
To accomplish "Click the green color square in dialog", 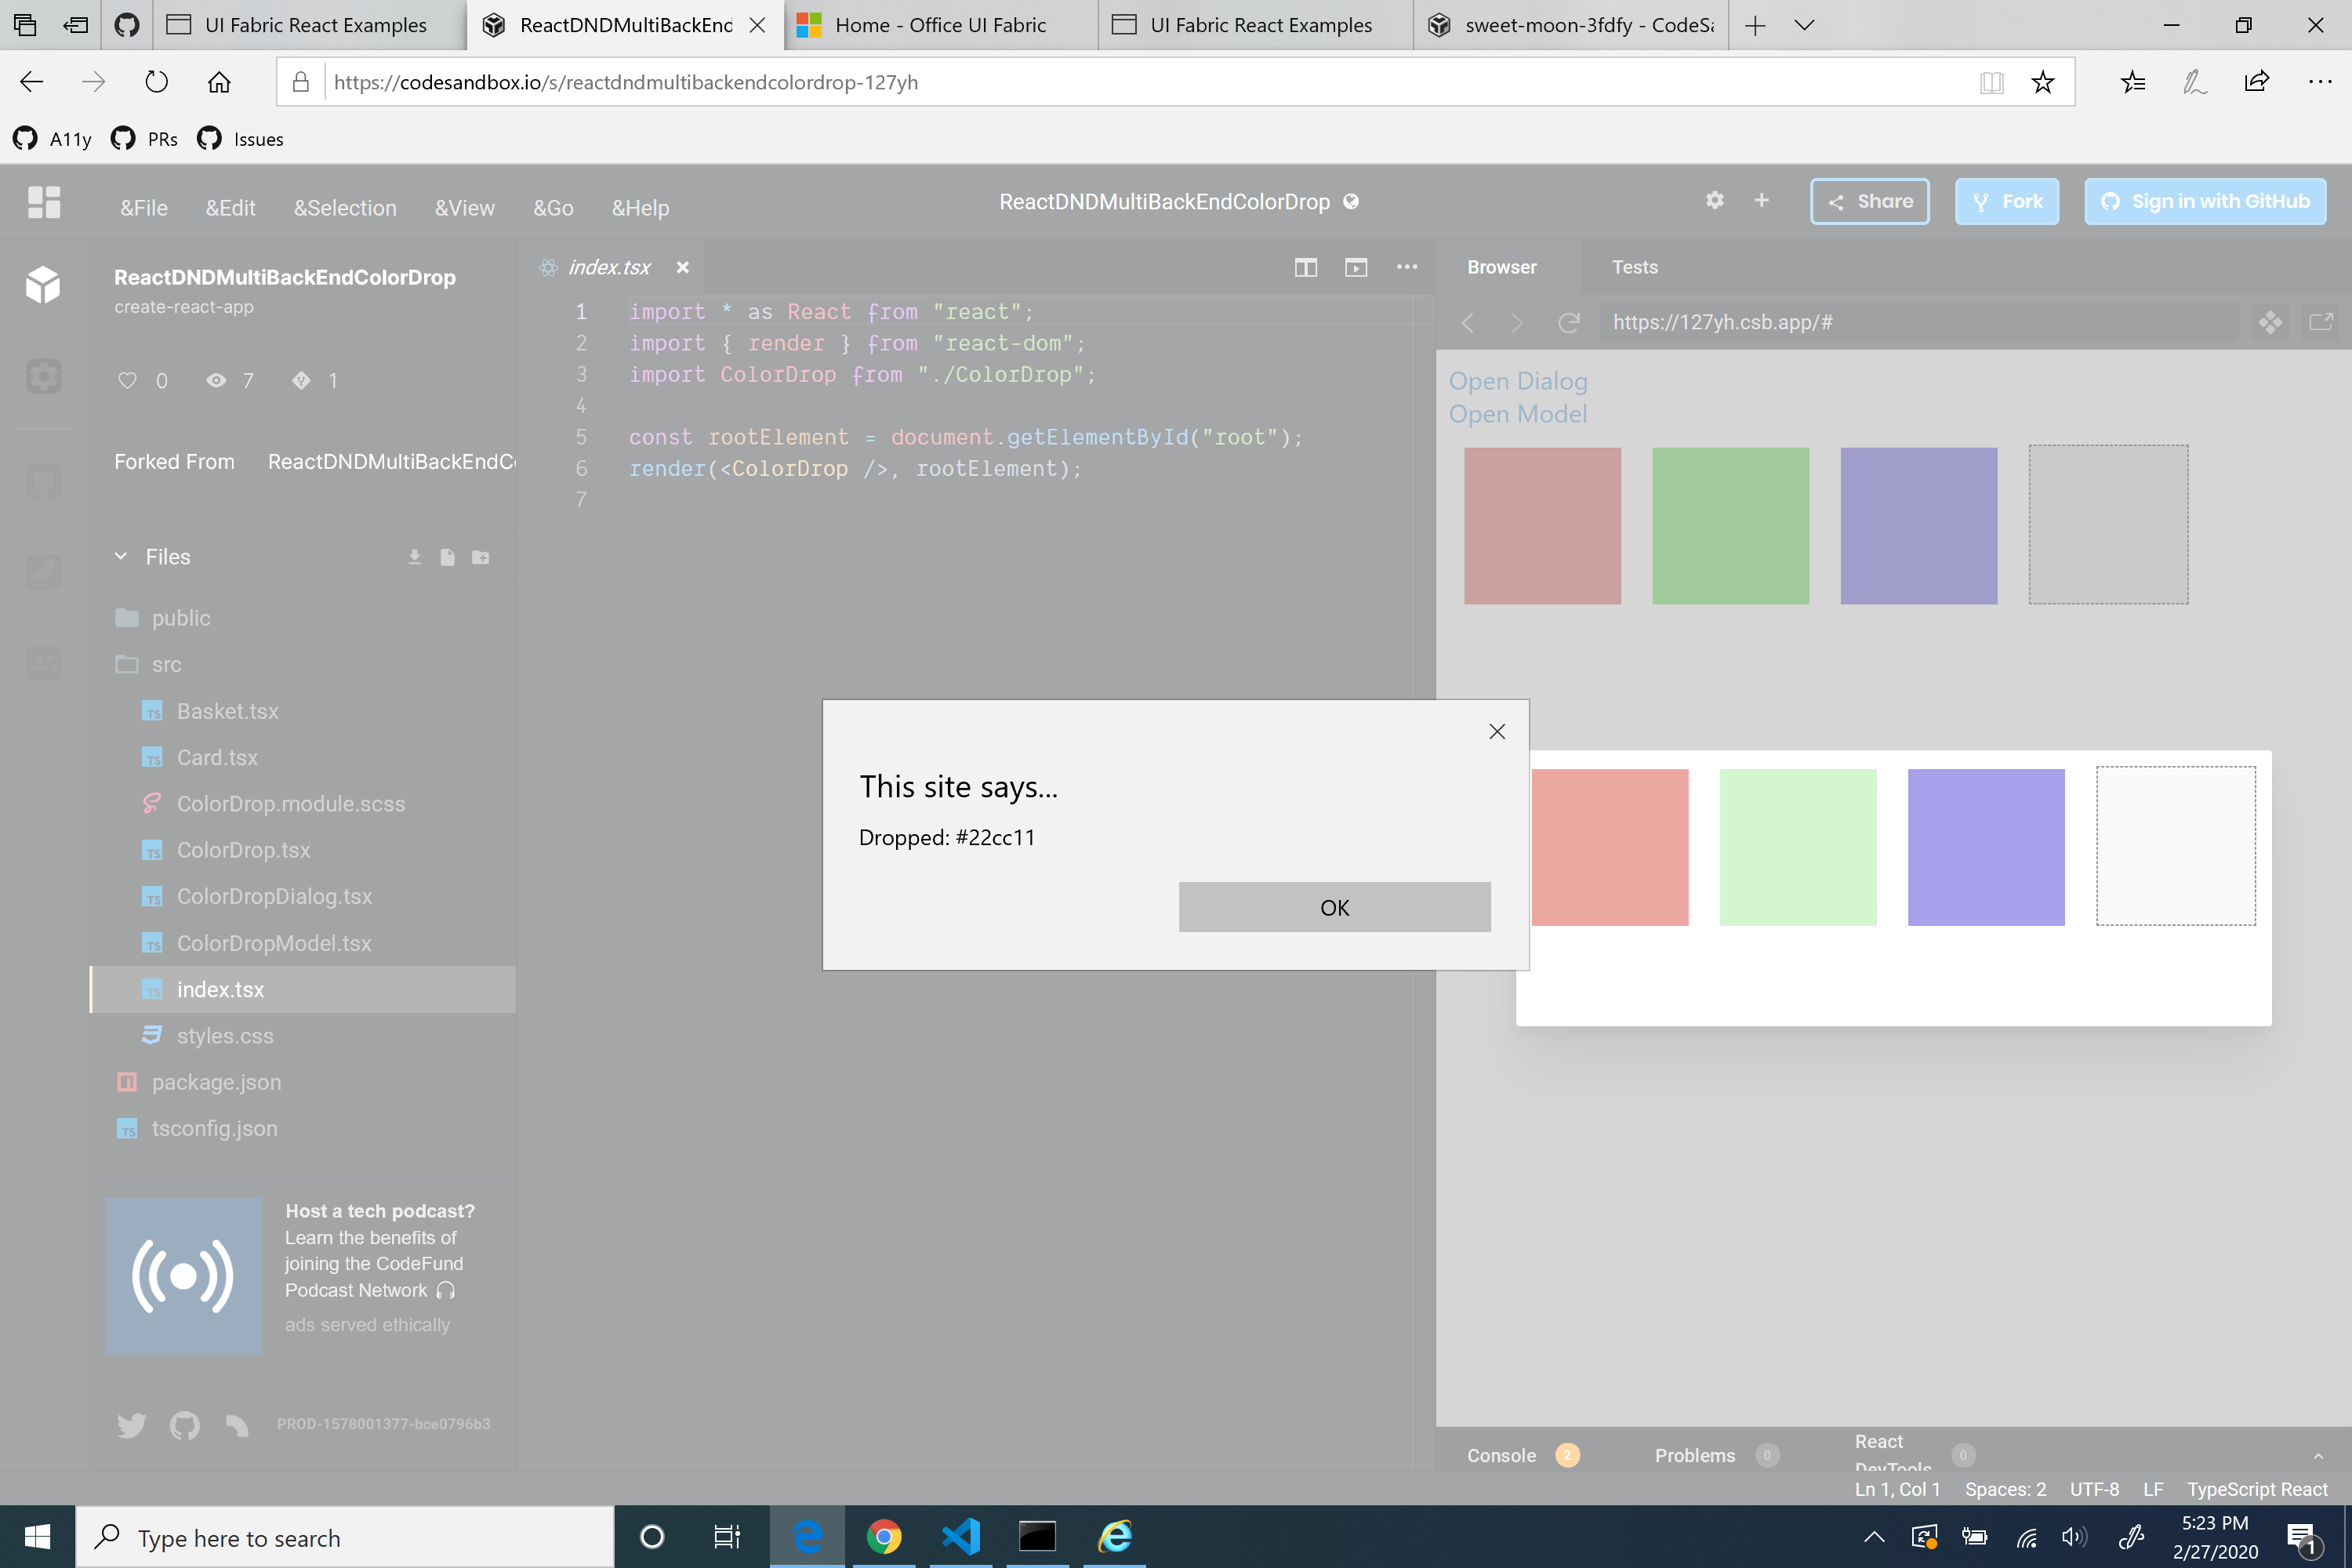I will [1797, 847].
